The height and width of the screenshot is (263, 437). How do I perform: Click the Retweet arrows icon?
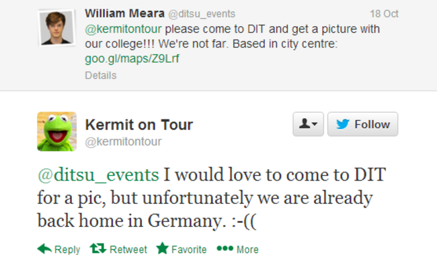[98, 248]
